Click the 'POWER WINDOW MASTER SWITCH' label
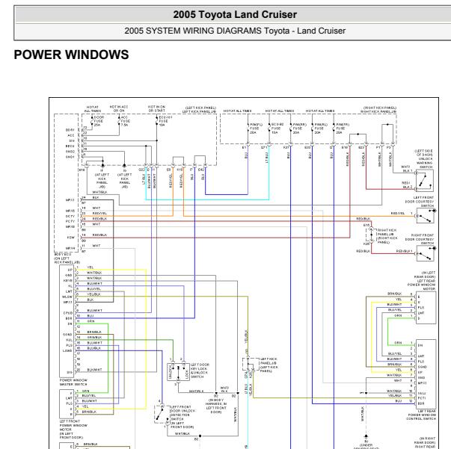 point(73,382)
